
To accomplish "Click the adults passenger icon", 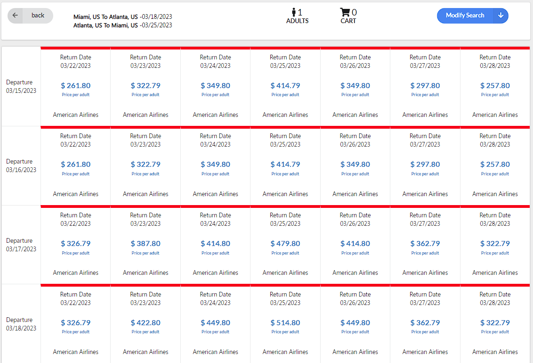I will [x=294, y=12].
